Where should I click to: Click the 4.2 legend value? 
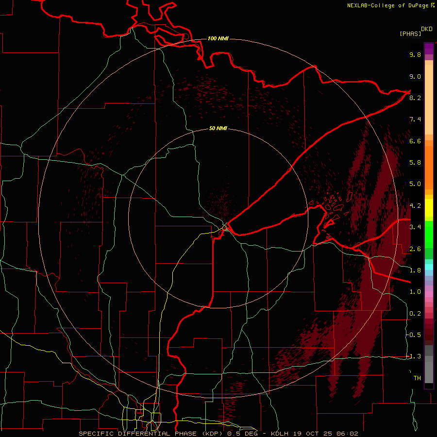[x=415, y=206]
